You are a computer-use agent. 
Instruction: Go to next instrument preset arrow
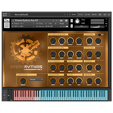(x=56, y=21)
